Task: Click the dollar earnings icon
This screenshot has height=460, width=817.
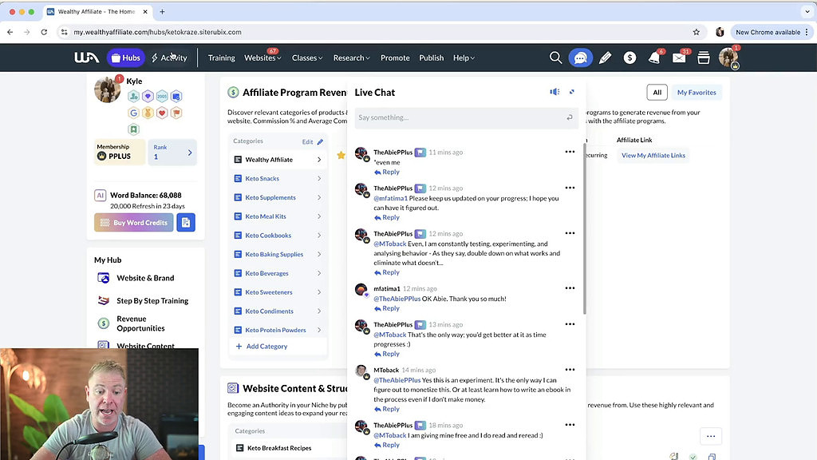Action: pos(630,57)
